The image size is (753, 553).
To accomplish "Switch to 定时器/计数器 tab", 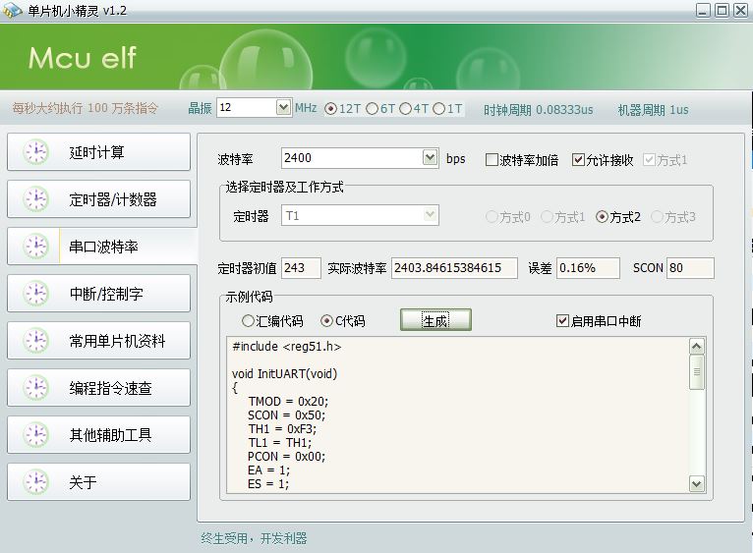I will 98,199.
